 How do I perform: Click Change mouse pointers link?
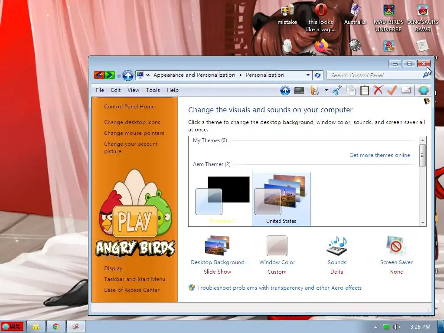(x=134, y=133)
